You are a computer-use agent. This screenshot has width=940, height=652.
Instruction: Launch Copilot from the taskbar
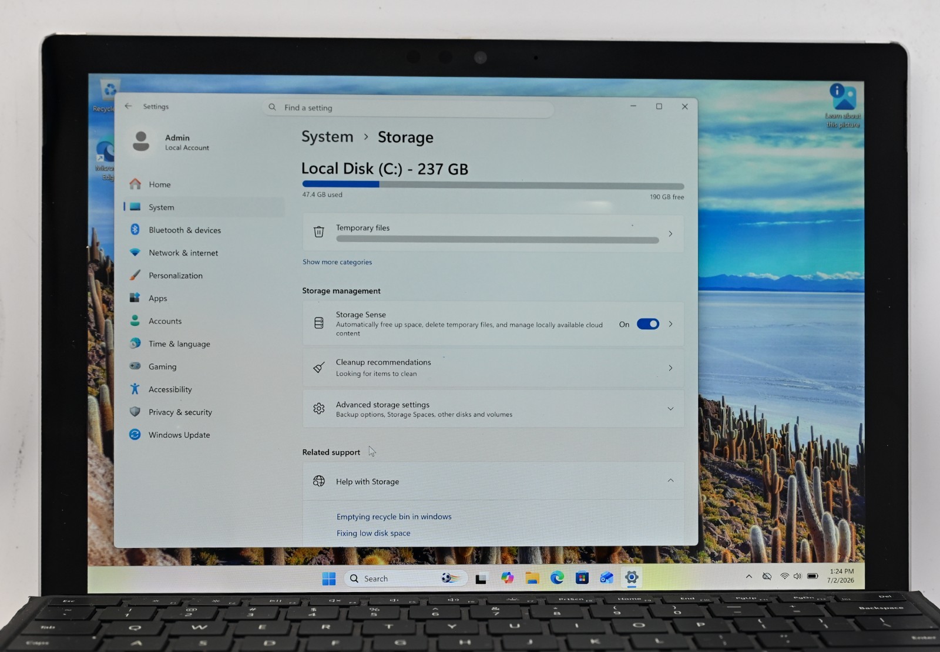pyautogui.click(x=507, y=578)
